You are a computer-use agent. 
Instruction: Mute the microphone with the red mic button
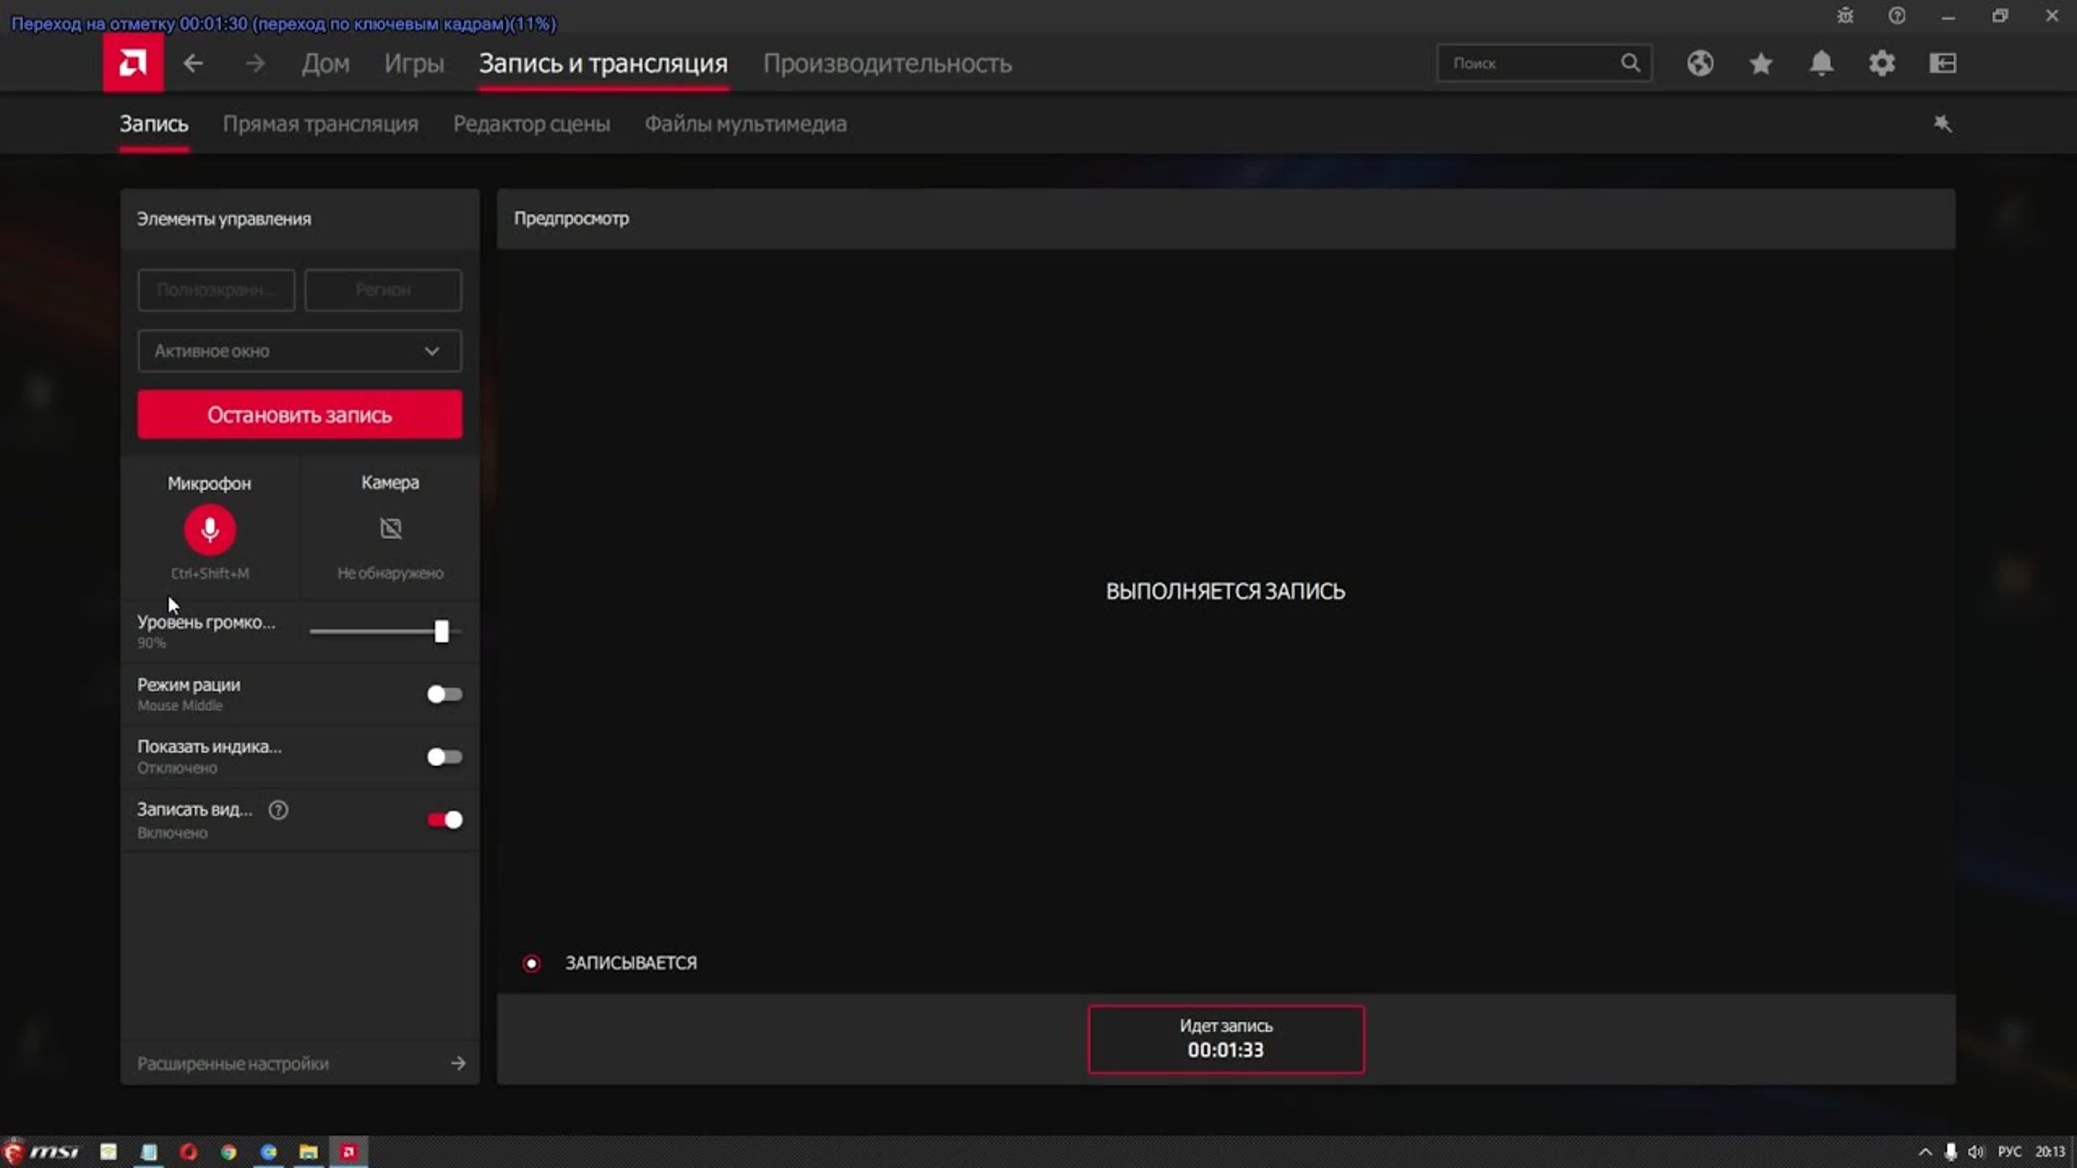tap(209, 530)
